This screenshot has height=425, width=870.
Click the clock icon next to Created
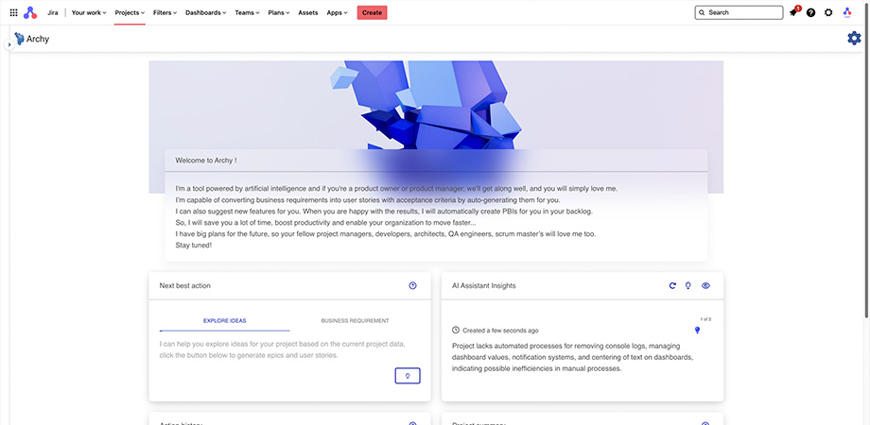tap(456, 331)
